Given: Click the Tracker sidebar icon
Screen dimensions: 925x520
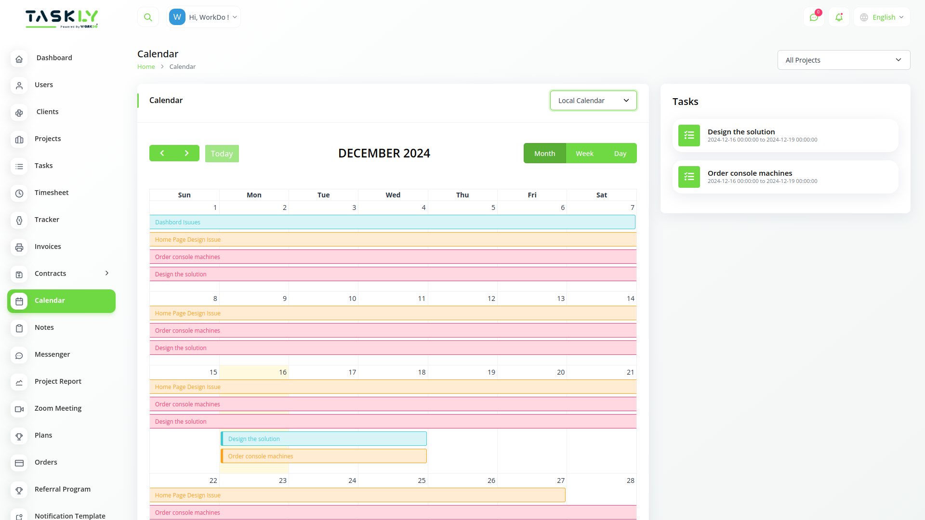Looking at the screenshot, I should click(19, 220).
